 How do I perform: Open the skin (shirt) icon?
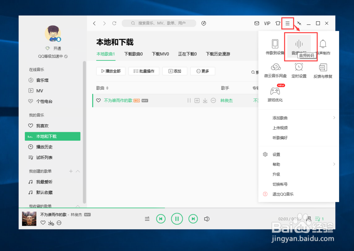278,23
